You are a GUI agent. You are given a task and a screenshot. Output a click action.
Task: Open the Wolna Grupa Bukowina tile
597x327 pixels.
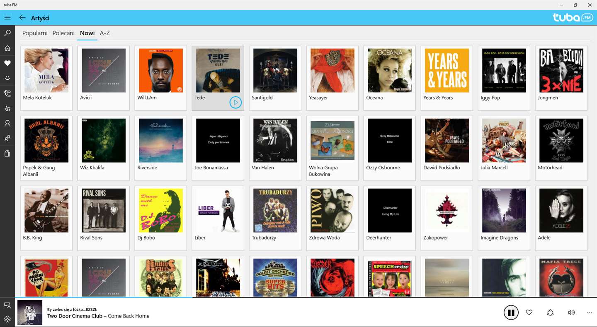pyautogui.click(x=332, y=148)
